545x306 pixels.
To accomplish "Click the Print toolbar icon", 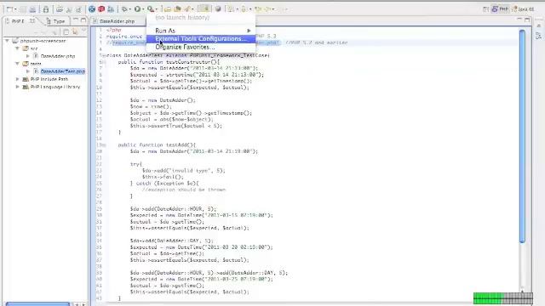I will 32,9.
